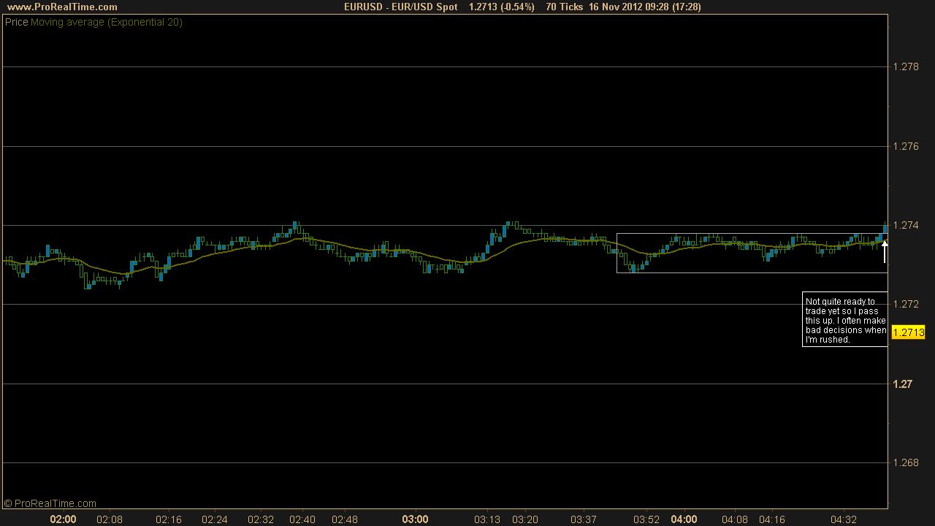This screenshot has height=526, width=935.
Task: Click the 1.274 price axis label
Action: [x=907, y=225]
